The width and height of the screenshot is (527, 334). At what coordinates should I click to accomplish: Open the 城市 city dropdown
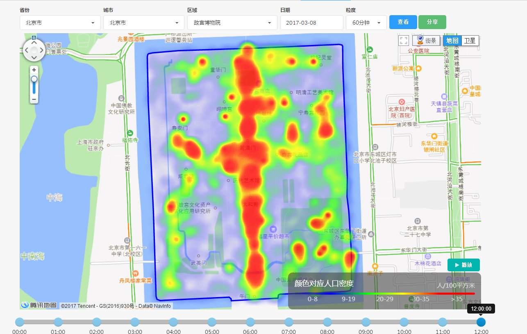[x=144, y=23]
